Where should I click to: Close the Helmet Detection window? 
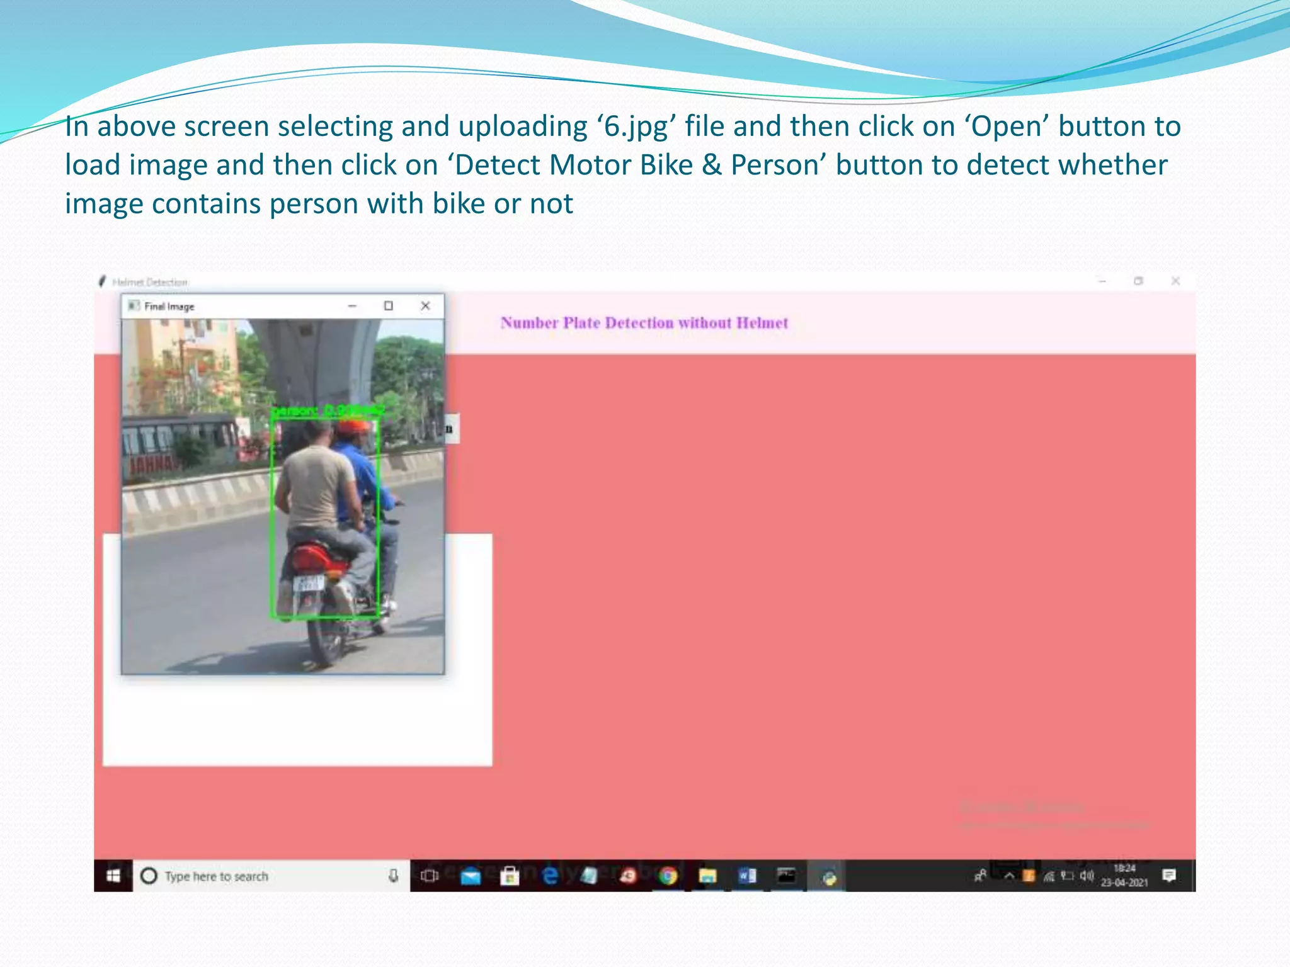pyautogui.click(x=1175, y=281)
